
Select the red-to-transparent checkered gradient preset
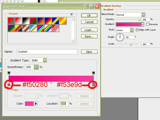click(x=19, y=21)
